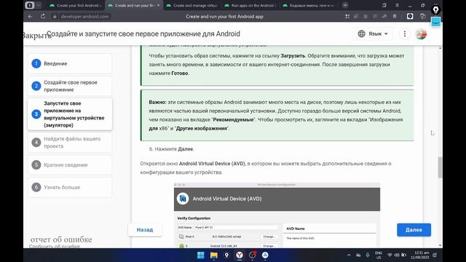
Task: Go to step 2 'Создайте свое первое приложение'
Action: [70, 86]
